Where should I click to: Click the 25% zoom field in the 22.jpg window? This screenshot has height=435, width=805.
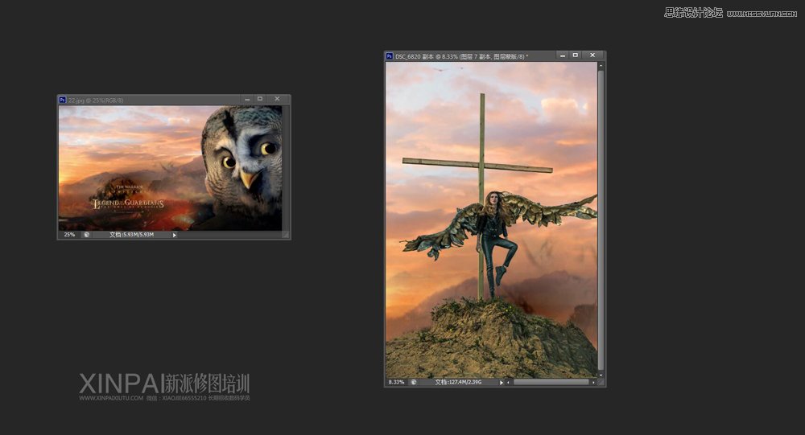point(69,235)
